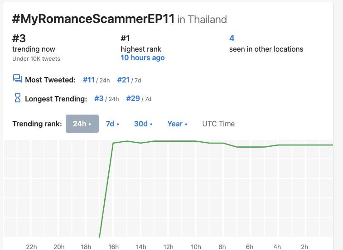Screen dimensions: 343x250
Task: Click the #MyRomanceScammerEP11 hashtag title
Action: coord(93,19)
